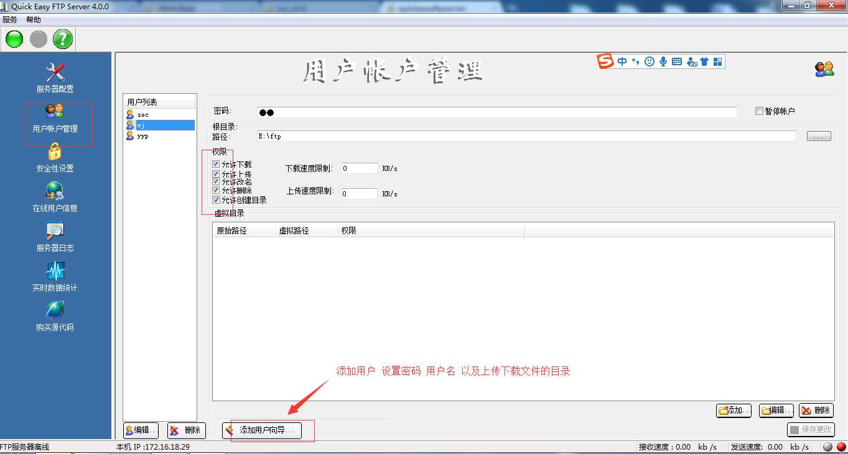The height and width of the screenshot is (454, 848).
Task: Click the 原始路径 column header
Action: click(244, 230)
